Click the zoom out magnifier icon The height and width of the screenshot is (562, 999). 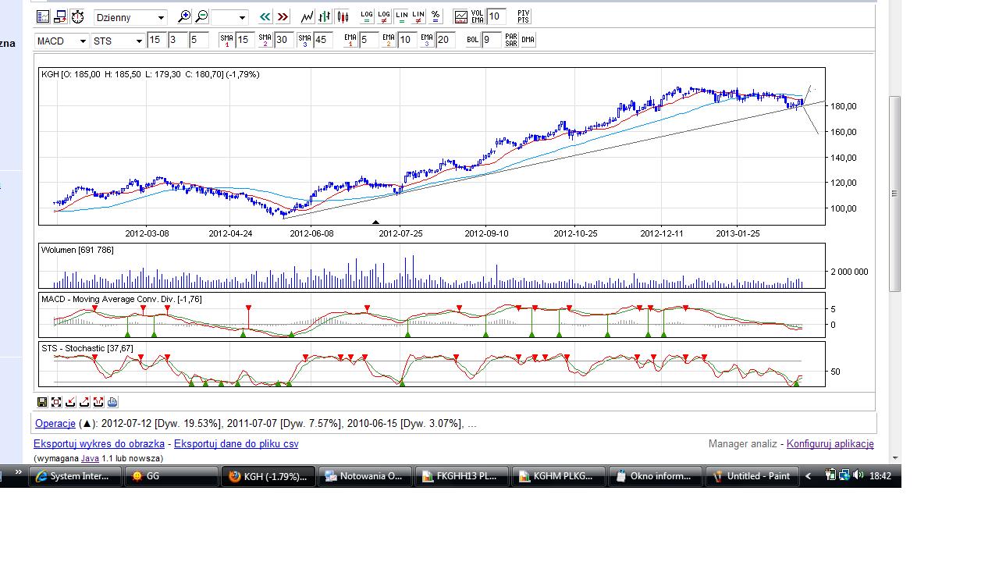(x=201, y=16)
